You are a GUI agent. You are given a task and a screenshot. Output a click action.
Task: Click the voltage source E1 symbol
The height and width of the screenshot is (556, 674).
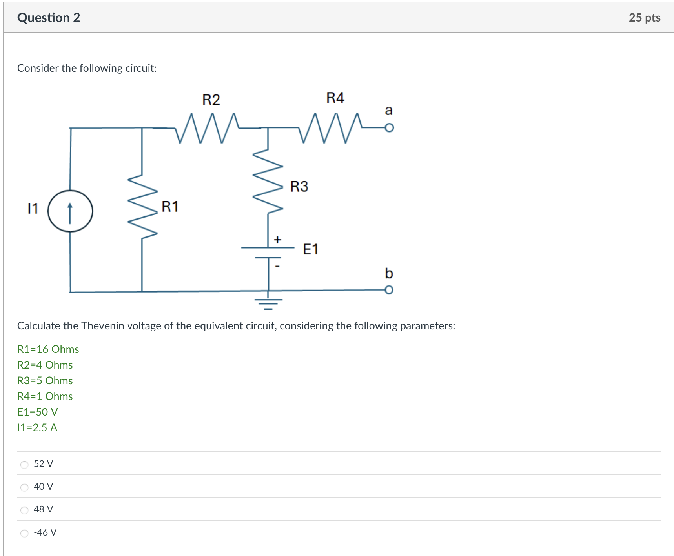(269, 253)
